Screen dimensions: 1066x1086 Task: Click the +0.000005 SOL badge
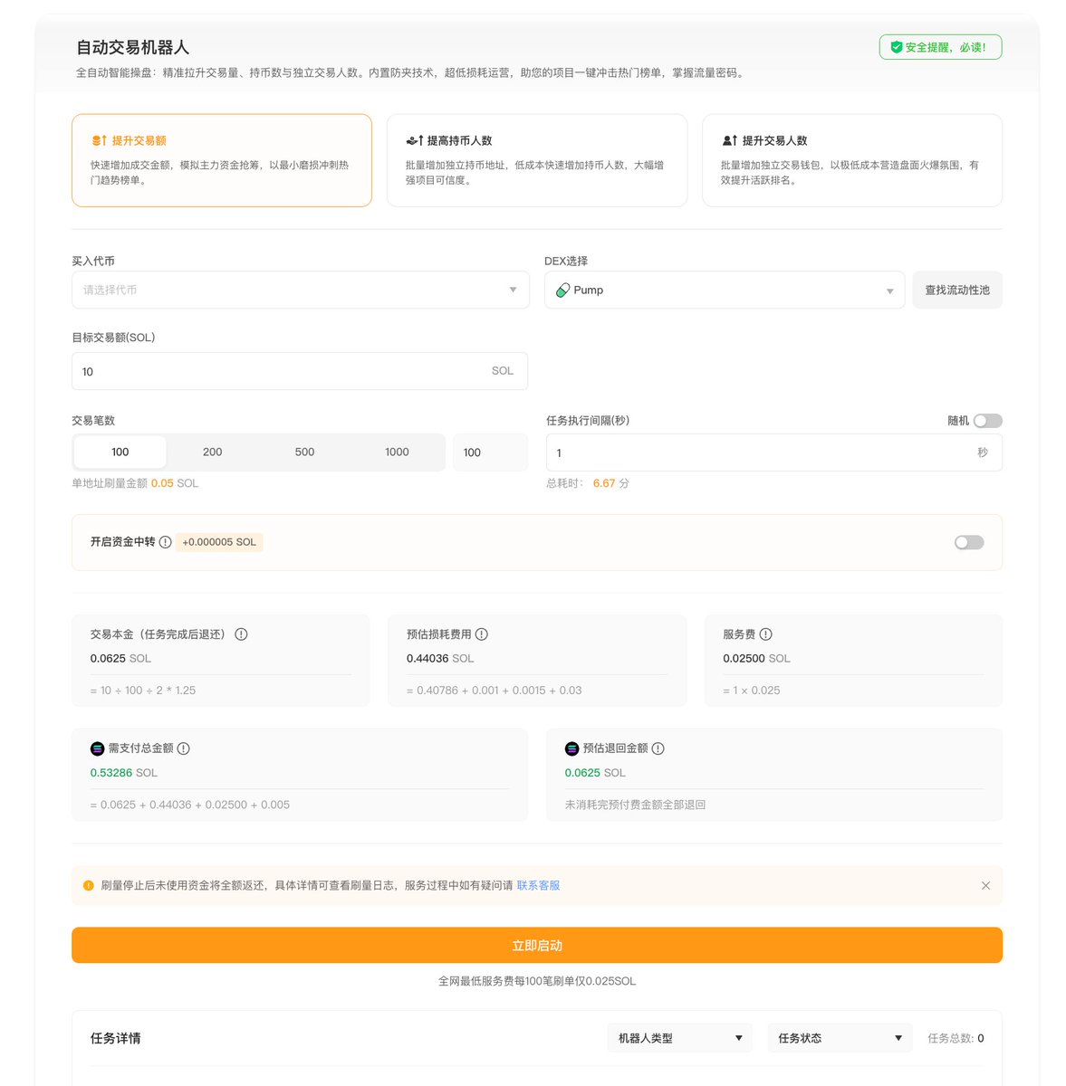[219, 542]
